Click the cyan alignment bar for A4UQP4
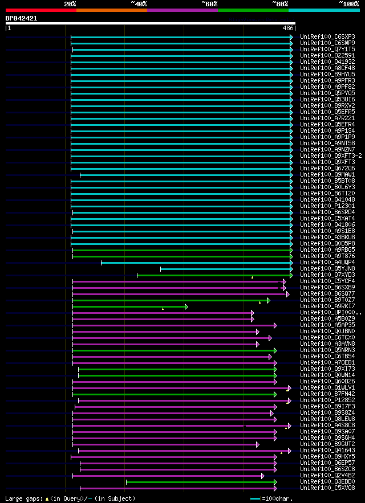This screenshot has height=503, width=365. (x=196, y=263)
